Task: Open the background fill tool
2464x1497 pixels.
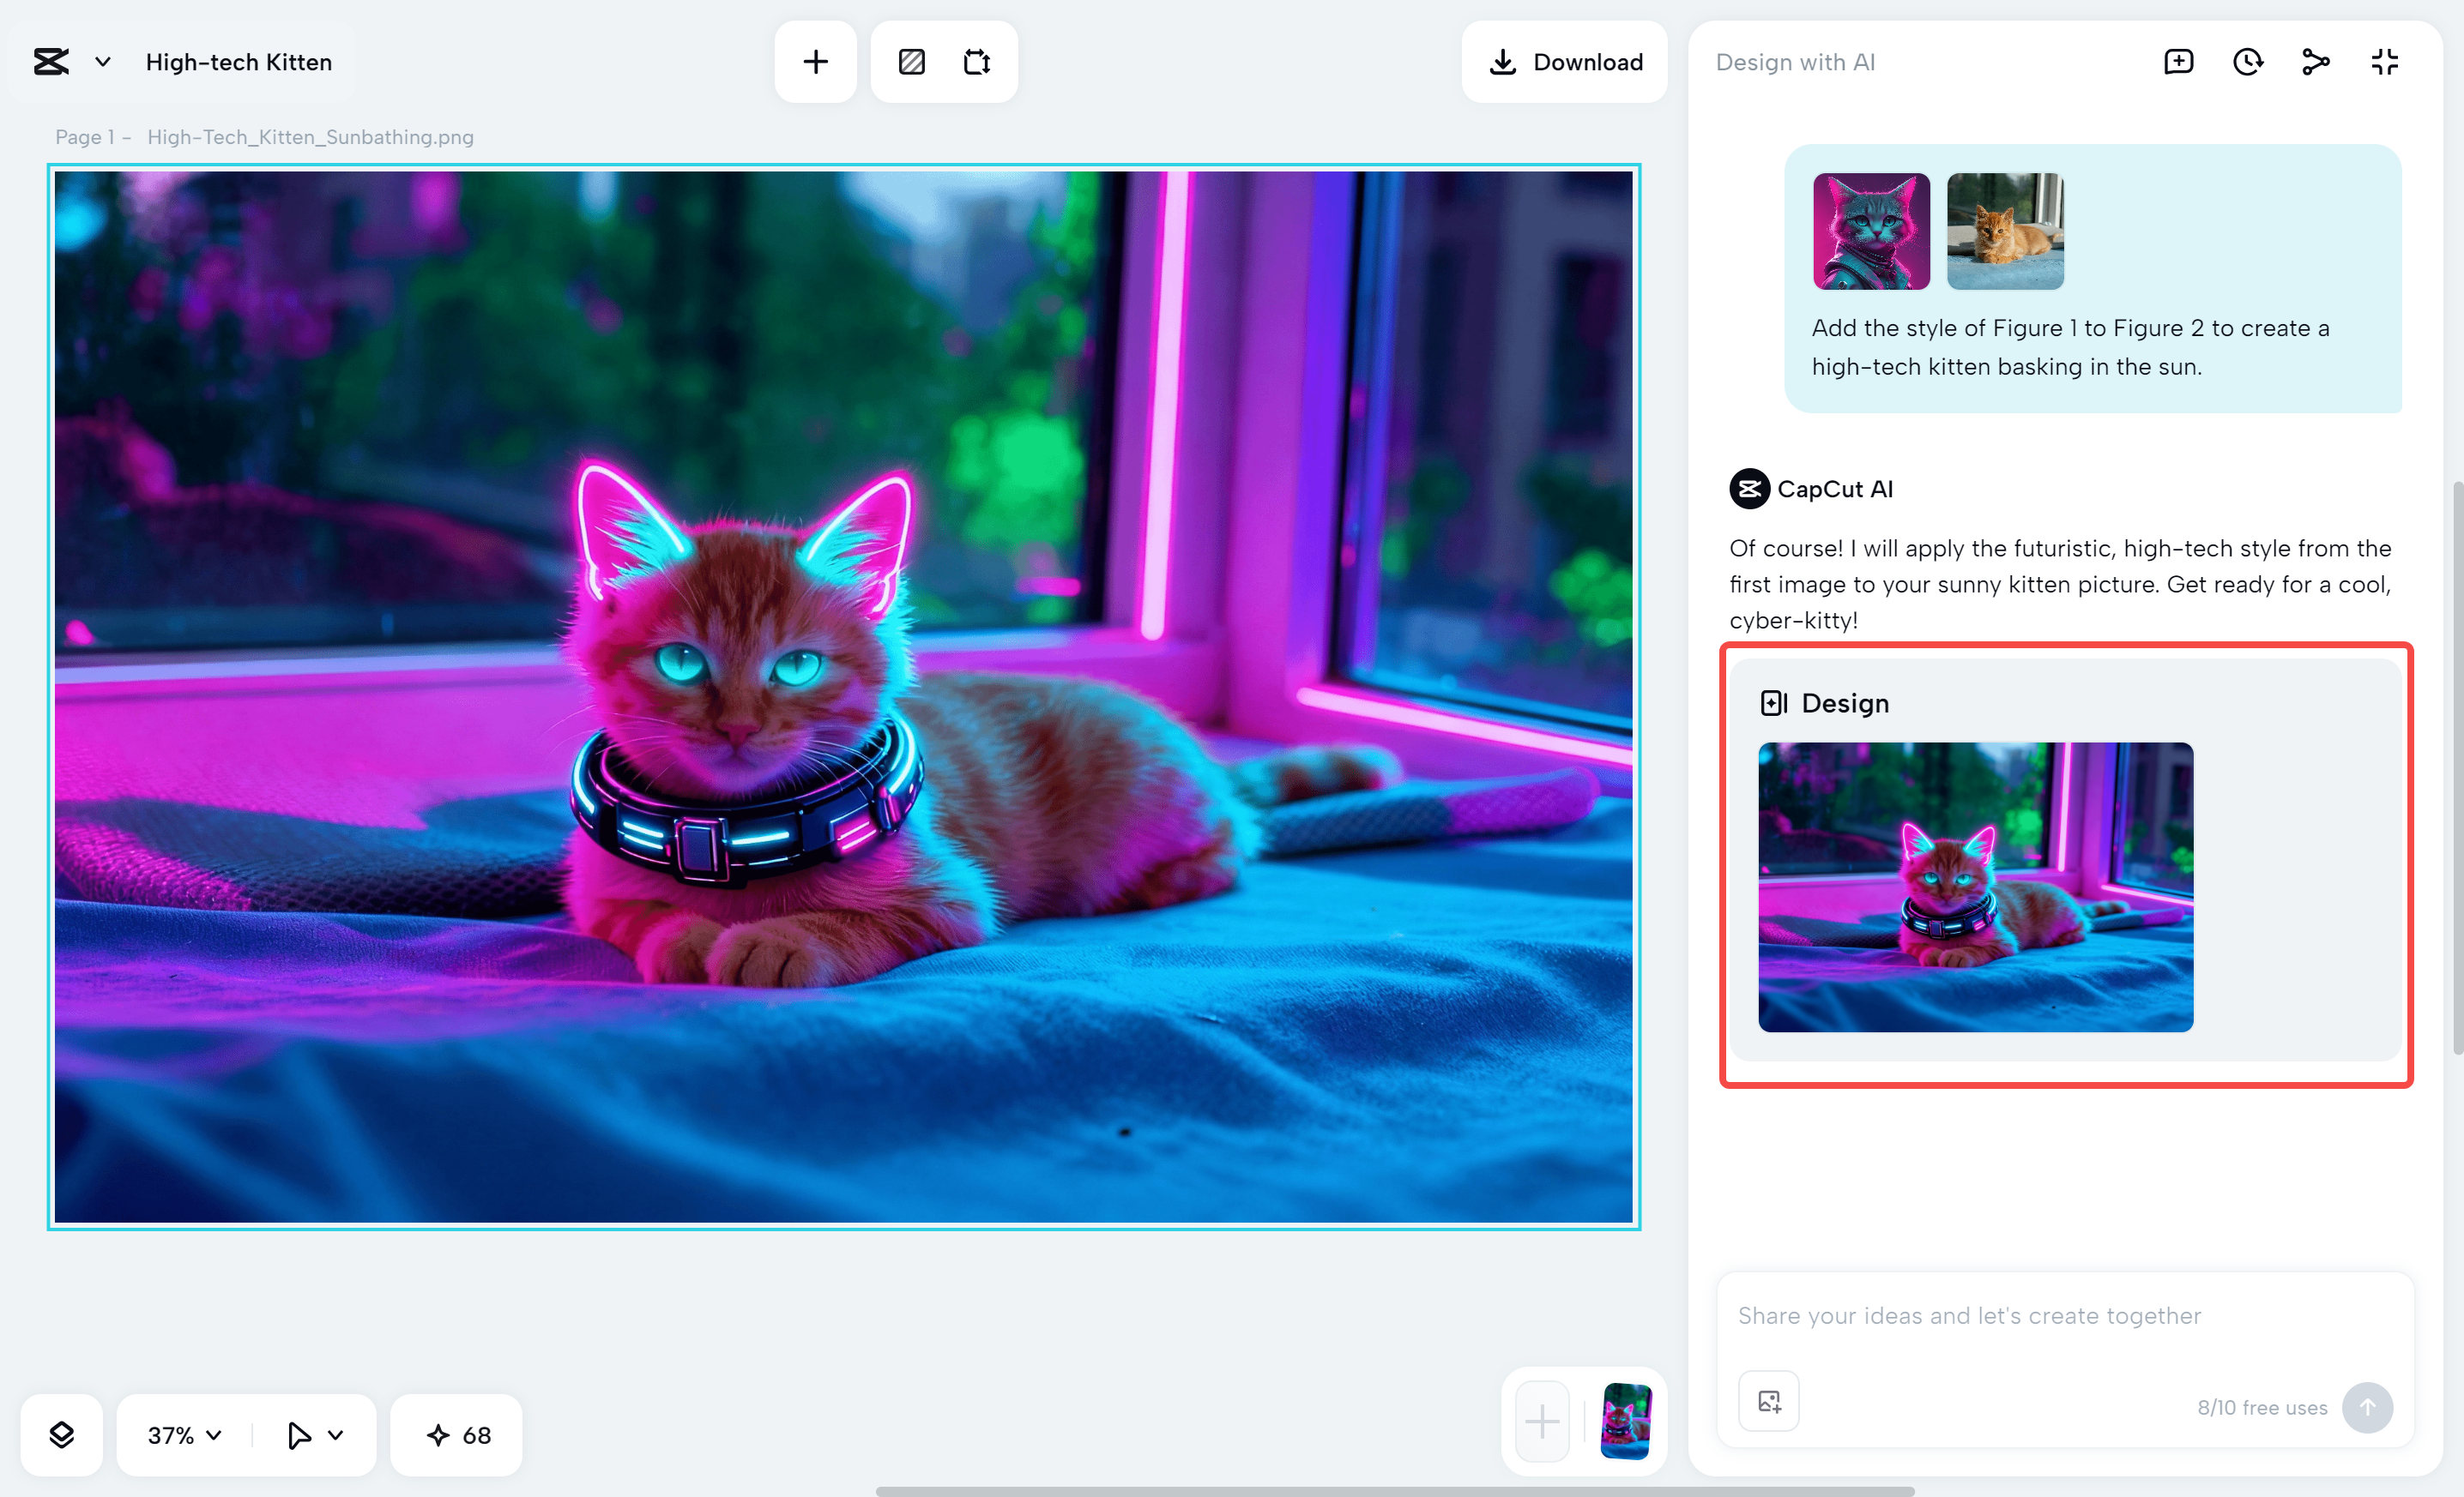Action: click(911, 61)
